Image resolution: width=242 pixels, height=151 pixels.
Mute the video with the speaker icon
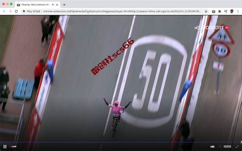click(x=220, y=146)
